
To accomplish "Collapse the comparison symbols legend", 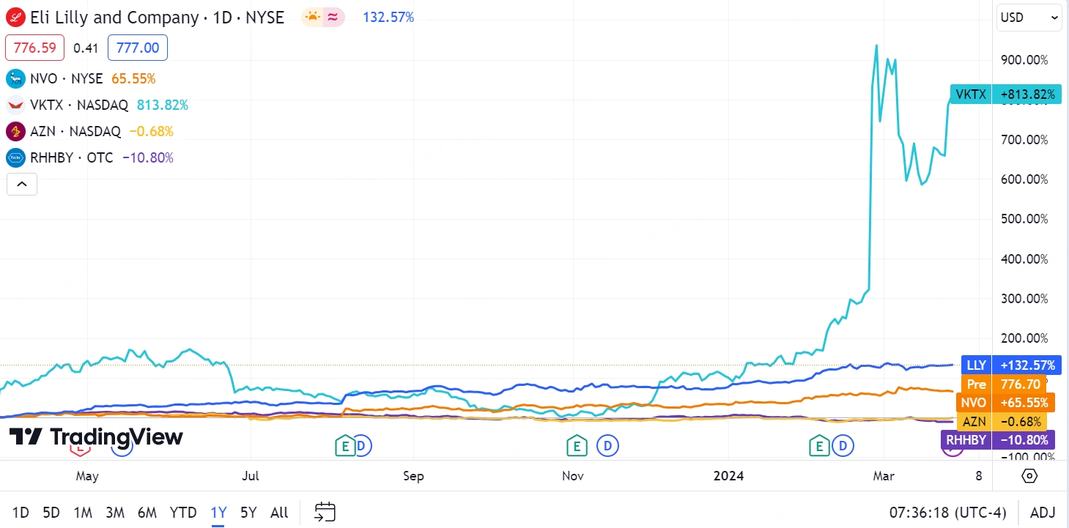I will pos(22,184).
